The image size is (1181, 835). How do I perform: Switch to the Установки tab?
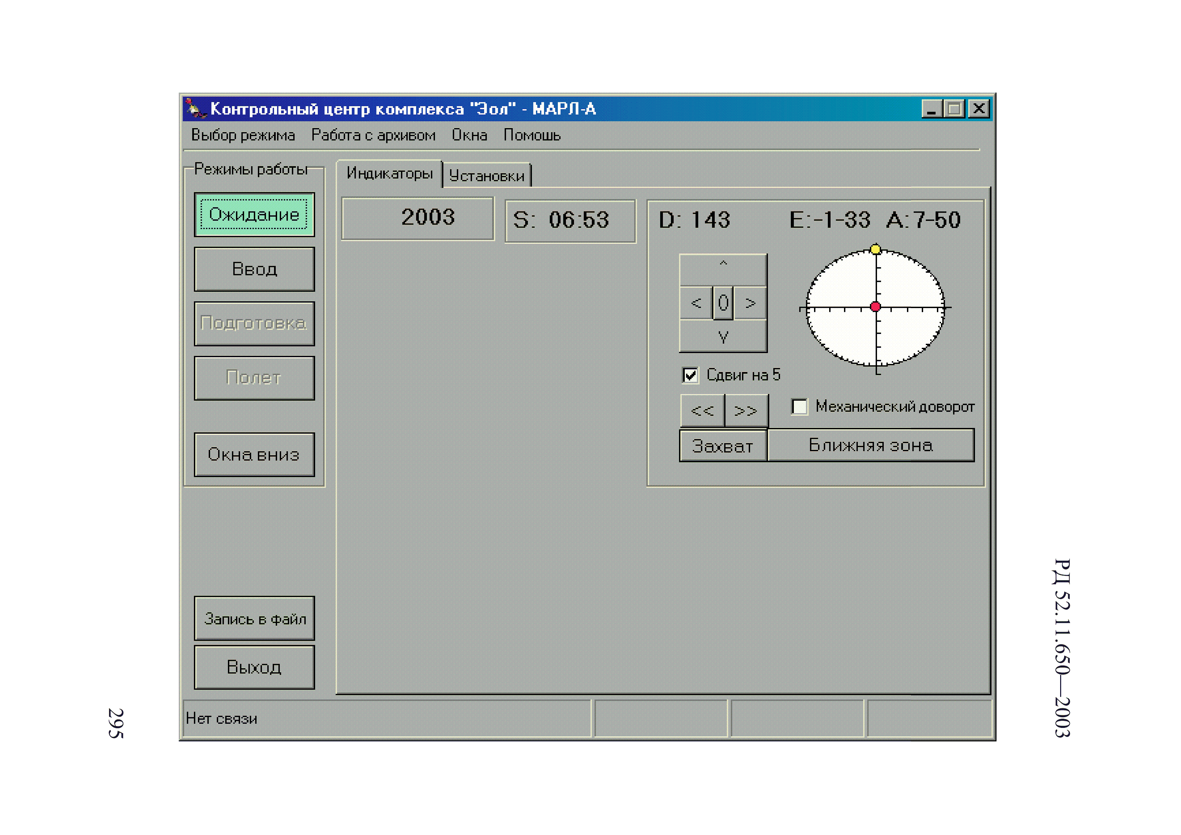[x=486, y=176]
